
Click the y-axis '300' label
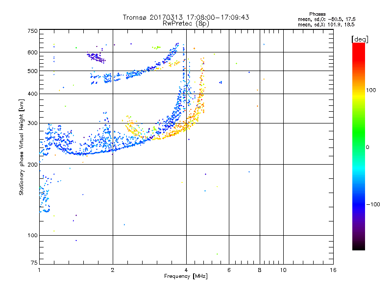(x=32, y=123)
